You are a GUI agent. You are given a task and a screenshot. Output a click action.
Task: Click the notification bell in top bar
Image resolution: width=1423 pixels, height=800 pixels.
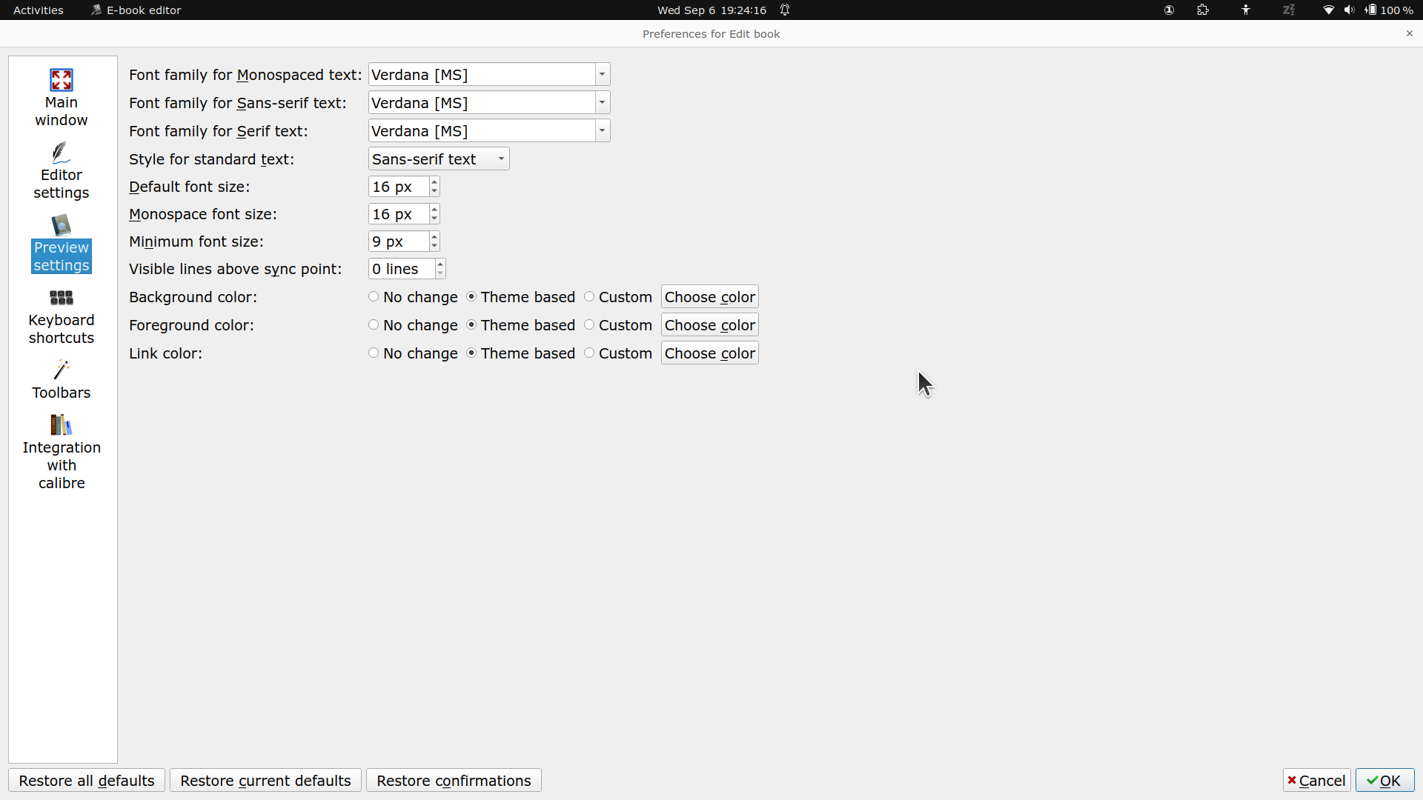click(x=785, y=10)
